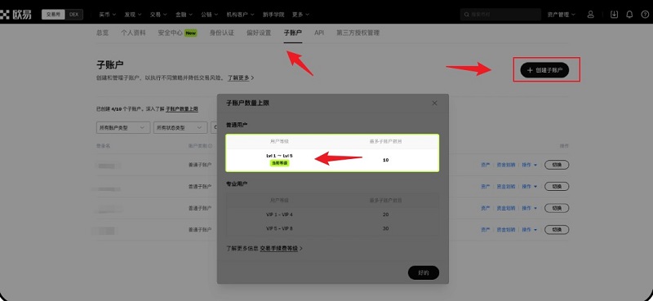Expand the 公链 menu
The image size is (653, 301).
(x=210, y=15)
